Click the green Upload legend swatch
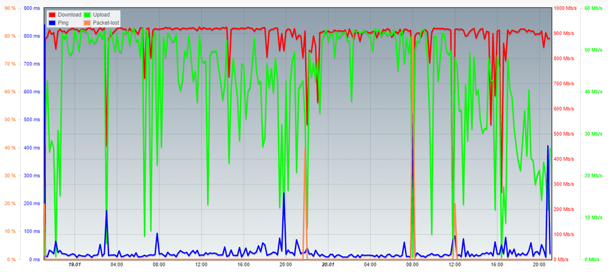 tap(88, 15)
